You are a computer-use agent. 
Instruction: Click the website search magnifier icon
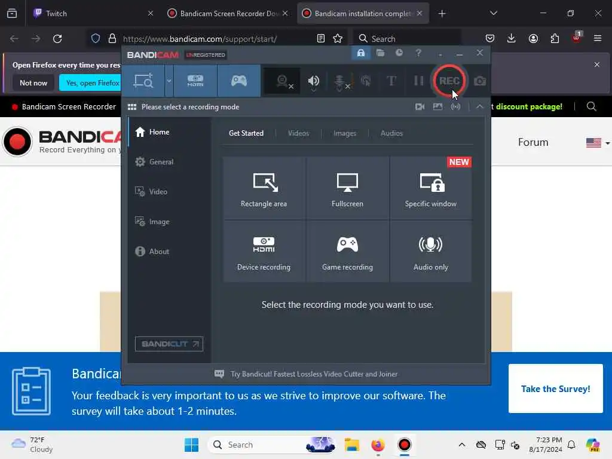click(x=591, y=106)
